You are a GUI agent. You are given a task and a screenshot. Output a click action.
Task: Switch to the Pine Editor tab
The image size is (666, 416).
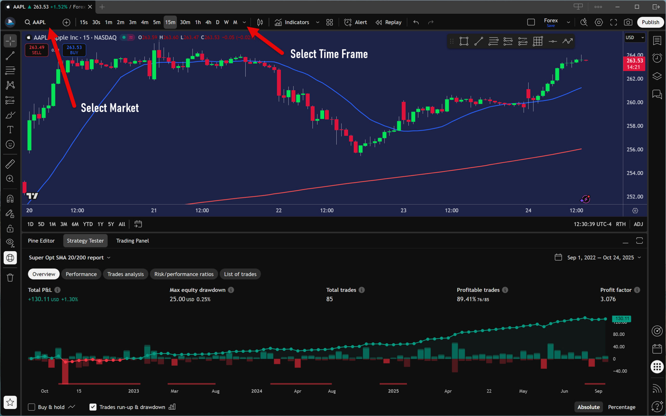coord(41,241)
